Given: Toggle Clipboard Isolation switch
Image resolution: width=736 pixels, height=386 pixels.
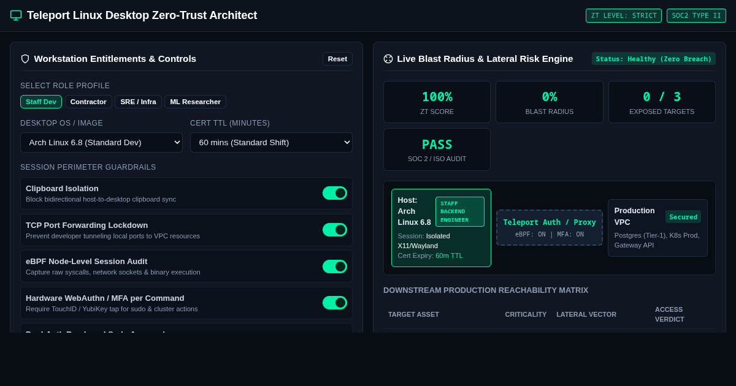Looking at the screenshot, I should pyautogui.click(x=335, y=193).
